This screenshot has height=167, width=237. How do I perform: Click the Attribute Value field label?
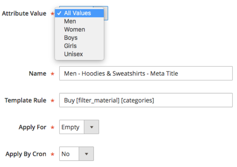click(x=24, y=13)
